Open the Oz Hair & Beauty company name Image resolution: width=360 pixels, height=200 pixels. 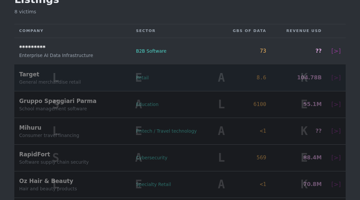click(46, 181)
